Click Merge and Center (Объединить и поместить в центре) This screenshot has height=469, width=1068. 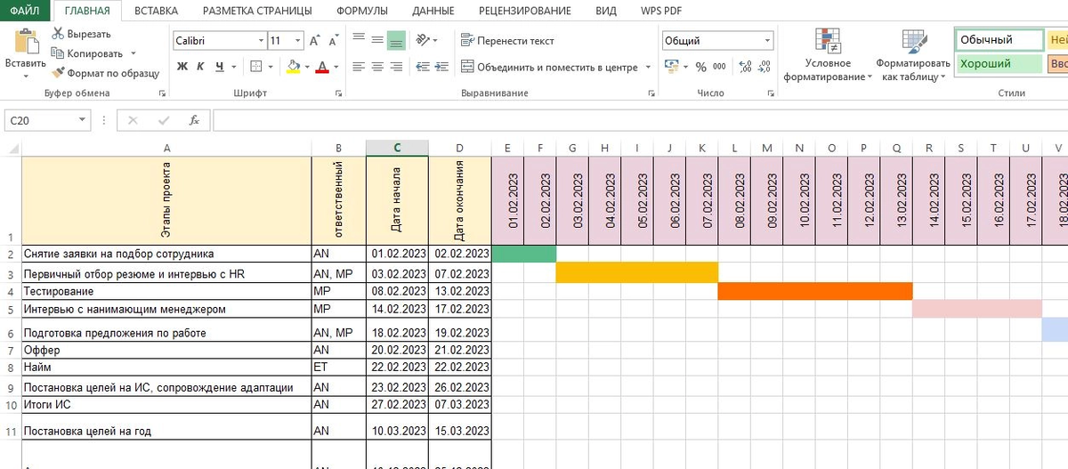point(549,67)
